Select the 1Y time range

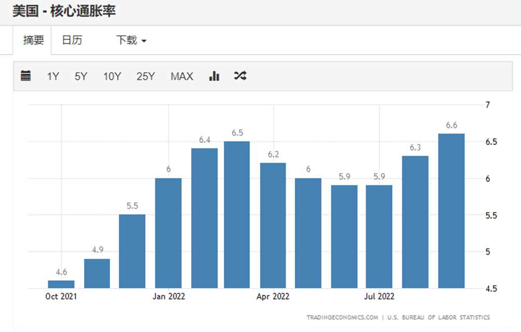click(53, 76)
